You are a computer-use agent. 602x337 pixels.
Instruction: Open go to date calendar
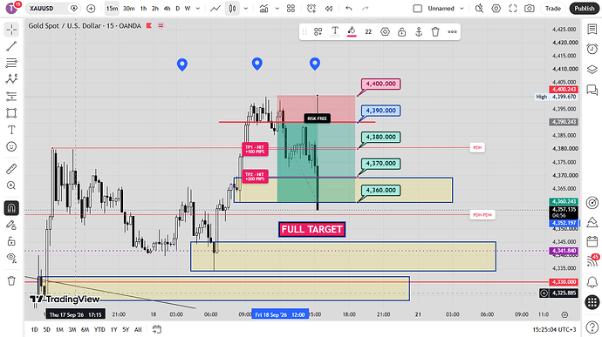[157, 329]
